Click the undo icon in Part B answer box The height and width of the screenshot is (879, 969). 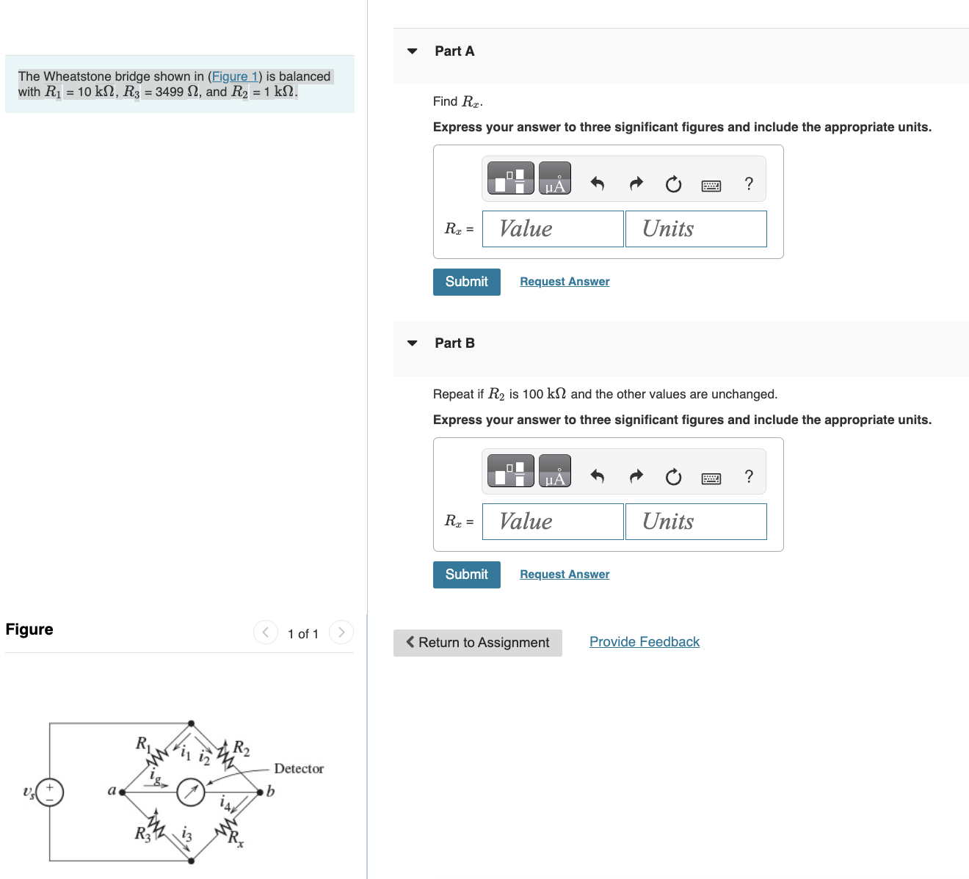click(x=597, y=477)
